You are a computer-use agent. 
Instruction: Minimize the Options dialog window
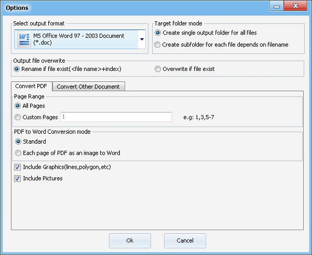click(x=276, y=6)
